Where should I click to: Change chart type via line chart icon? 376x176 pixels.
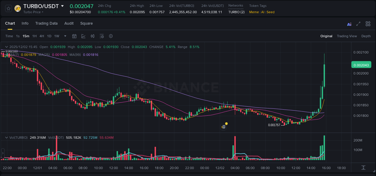pos(83,36)
